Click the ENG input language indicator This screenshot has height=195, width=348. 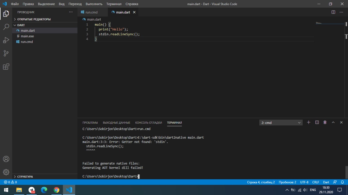[313, 190]
